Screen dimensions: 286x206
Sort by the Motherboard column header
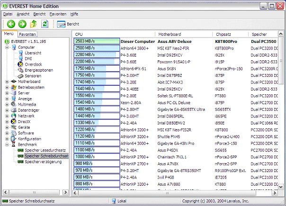184,34
